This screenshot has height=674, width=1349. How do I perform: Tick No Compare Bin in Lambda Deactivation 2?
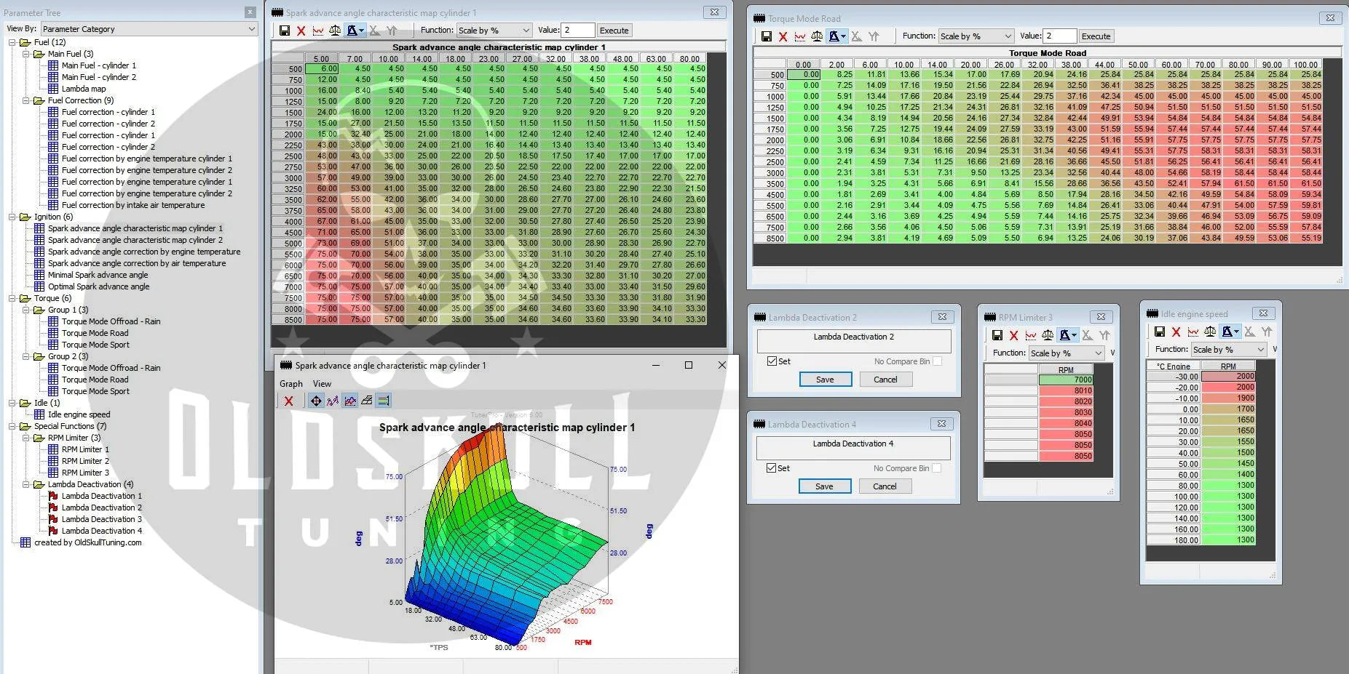pyautogui.click(x=937, y=361)
